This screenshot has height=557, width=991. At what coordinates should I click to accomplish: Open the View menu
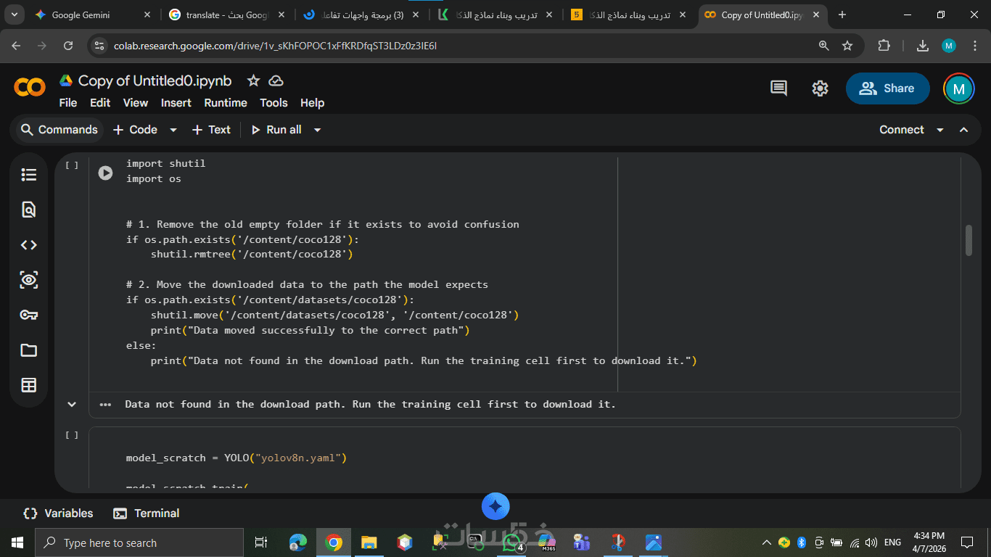[x=136, y=103]
